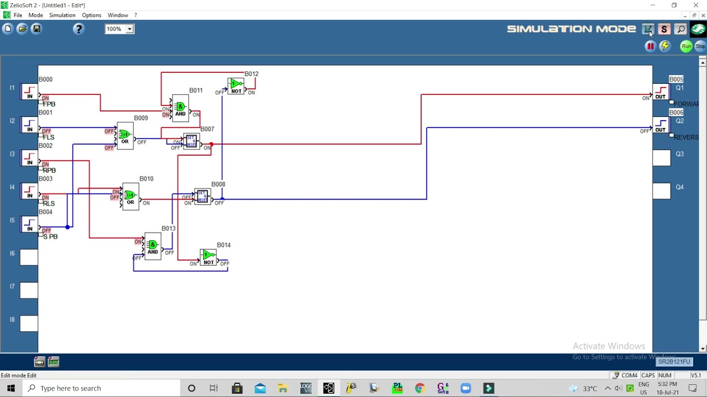Open Chrome from the taskbar
The image size is (707, 397).
click(x=420, y=388)
